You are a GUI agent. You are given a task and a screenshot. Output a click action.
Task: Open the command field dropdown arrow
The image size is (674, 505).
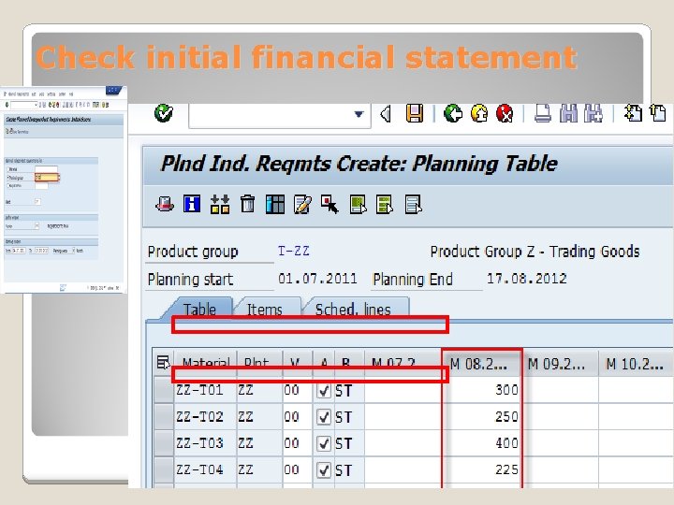[359, 114]
